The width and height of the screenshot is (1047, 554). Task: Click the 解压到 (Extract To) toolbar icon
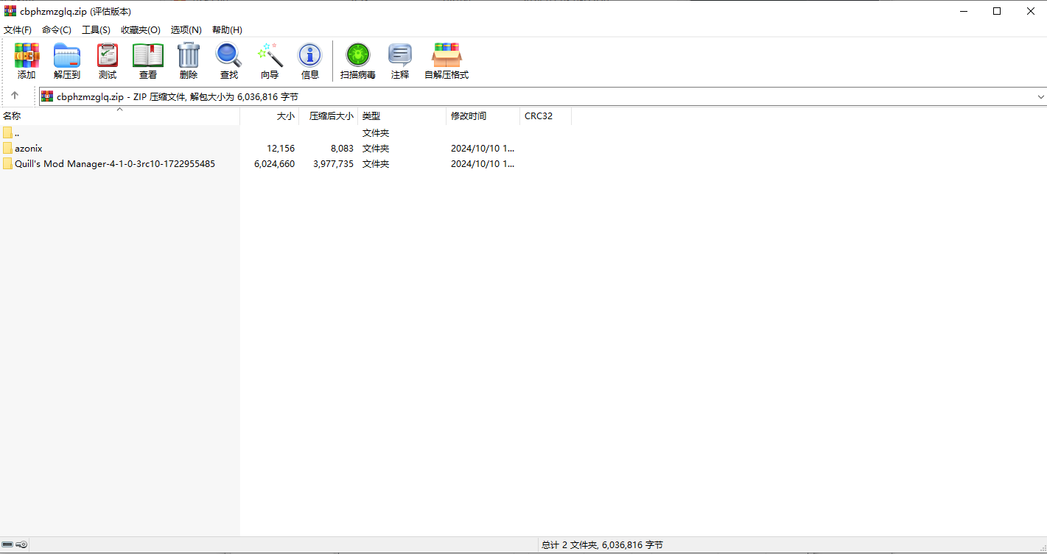pyautogui.click(x=67, y=56)
